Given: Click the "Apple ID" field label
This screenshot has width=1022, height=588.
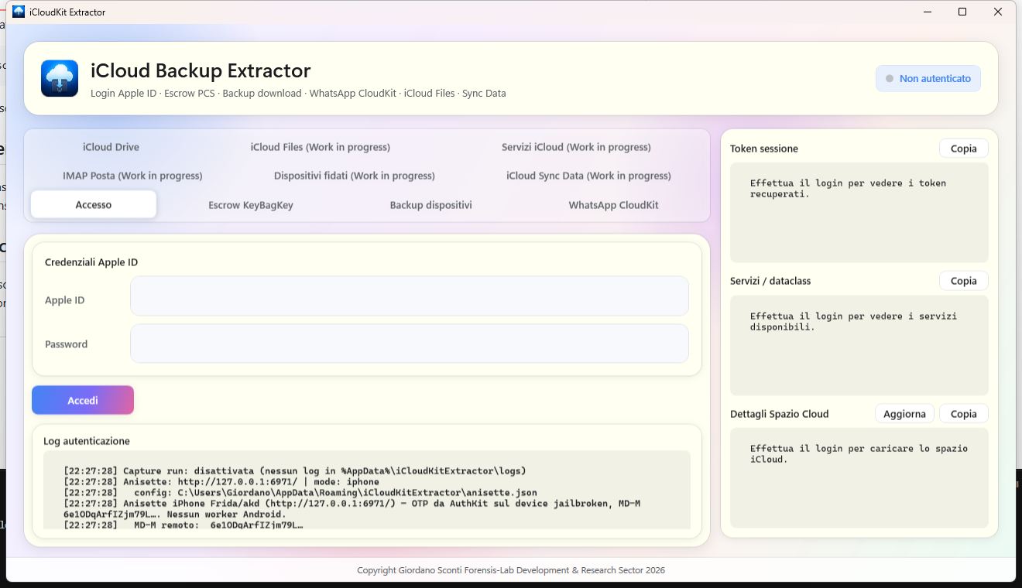Looking at the screenshot, I should pyautogui.click(x=64, y=300).
